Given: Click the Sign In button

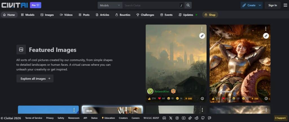Looking at the screenshot, I should 273,5.
